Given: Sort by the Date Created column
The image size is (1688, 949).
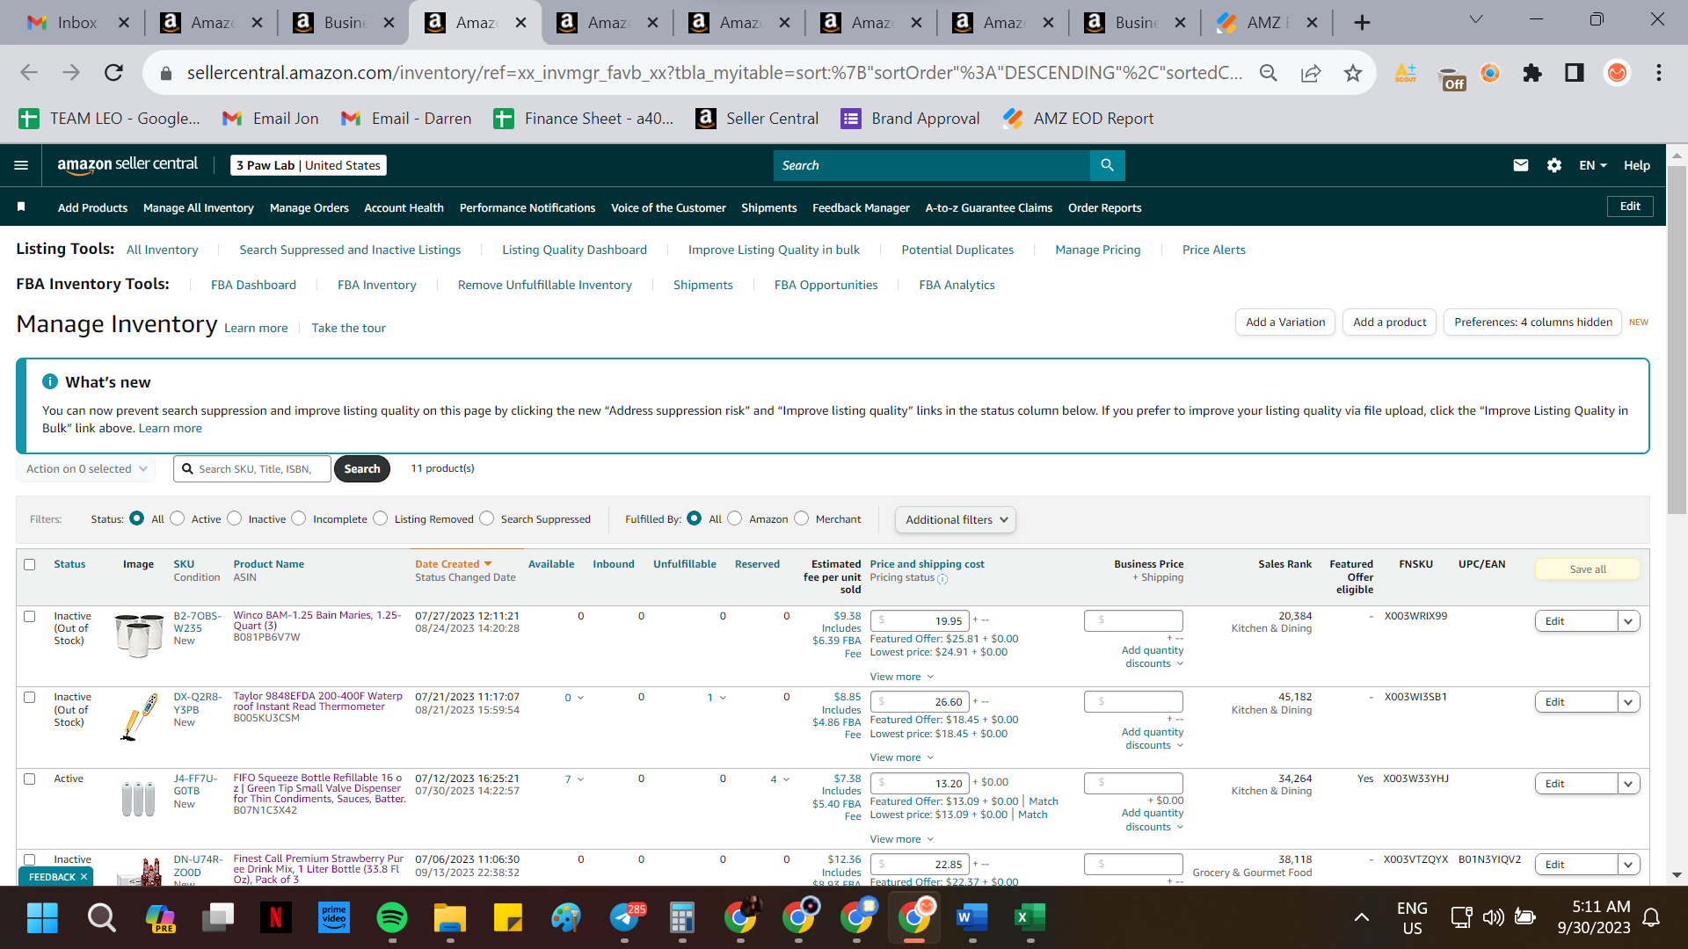Looking at the screenshot, I should click(x=453, y=564).
